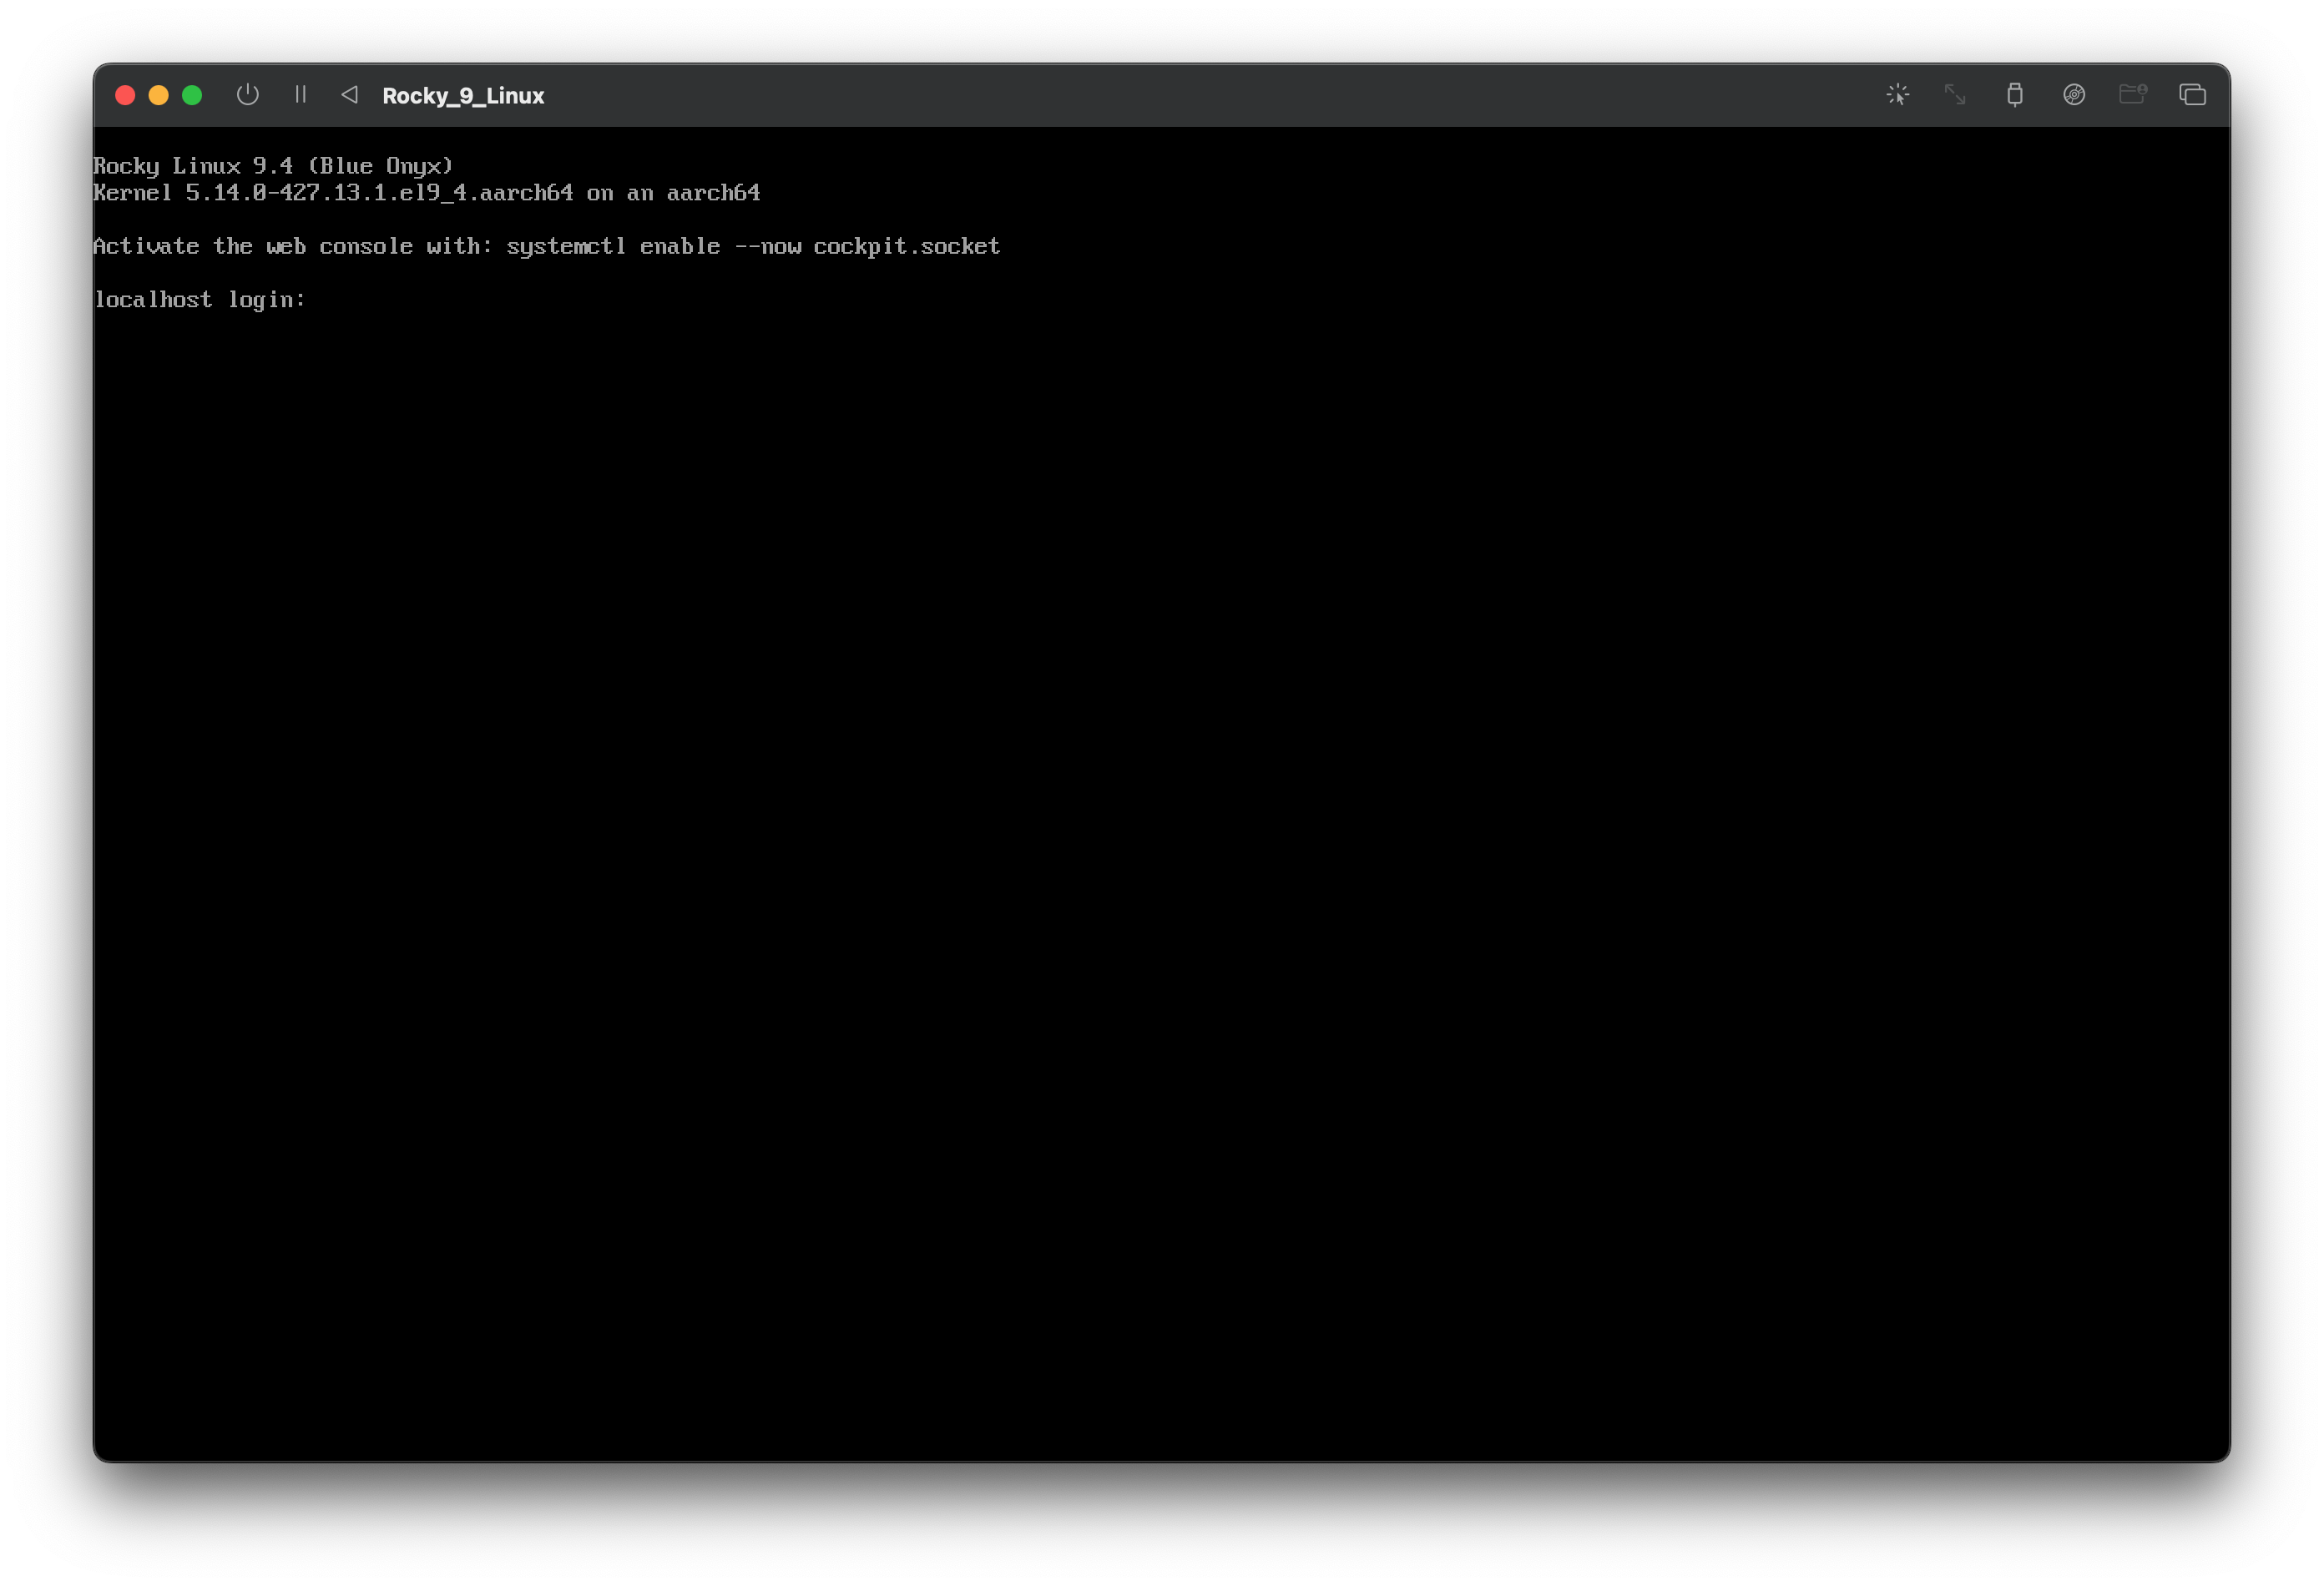The image size is (2324, 1586).
Task: Minimize window with the yellow button
Action: [158, 95]
